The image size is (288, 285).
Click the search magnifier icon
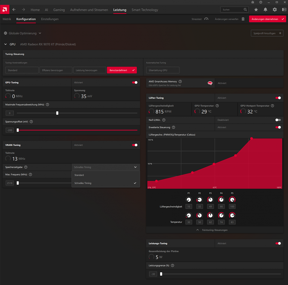(245, 9)
